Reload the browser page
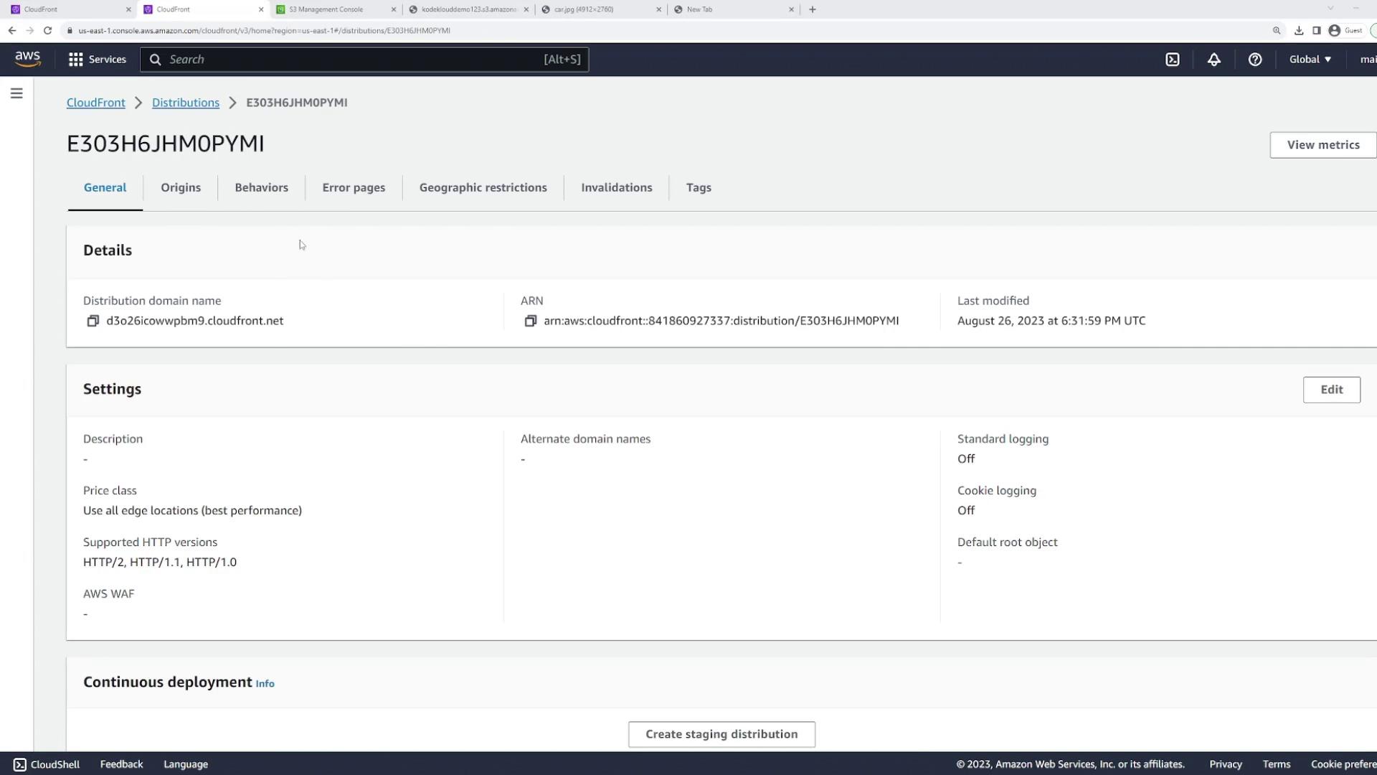Viewport: 1377px width, 775px height. [47, 30]
